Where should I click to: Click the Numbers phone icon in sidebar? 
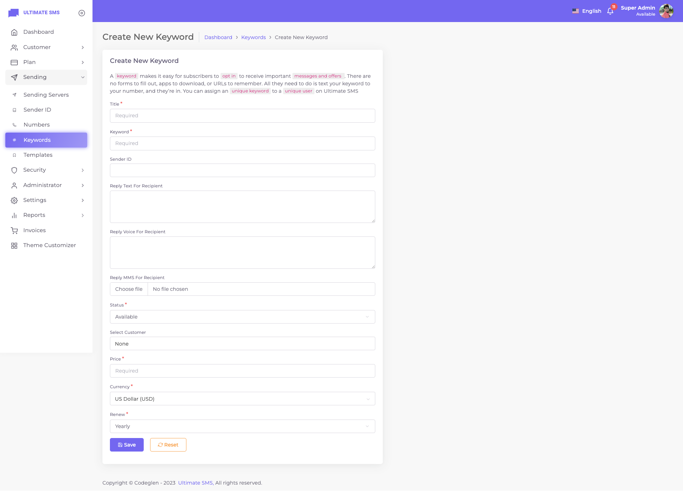coord(14,125)
